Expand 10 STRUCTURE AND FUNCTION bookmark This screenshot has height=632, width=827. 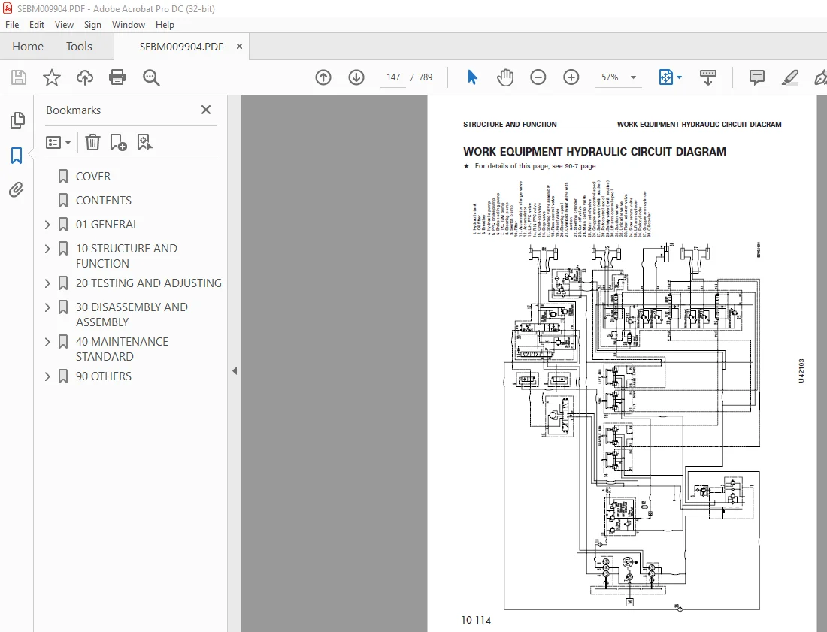(47, 248)
